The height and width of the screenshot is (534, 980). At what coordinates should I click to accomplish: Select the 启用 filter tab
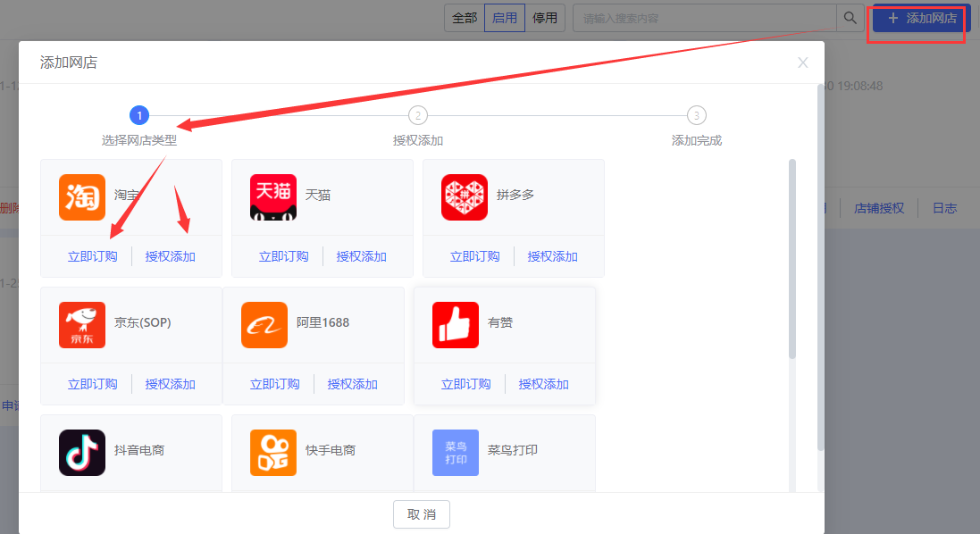click(x=505, y=18)
